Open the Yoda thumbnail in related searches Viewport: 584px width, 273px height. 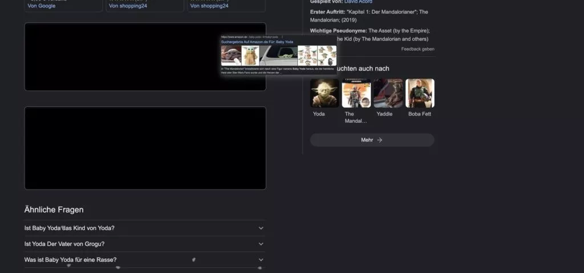[x=325, y=93]
